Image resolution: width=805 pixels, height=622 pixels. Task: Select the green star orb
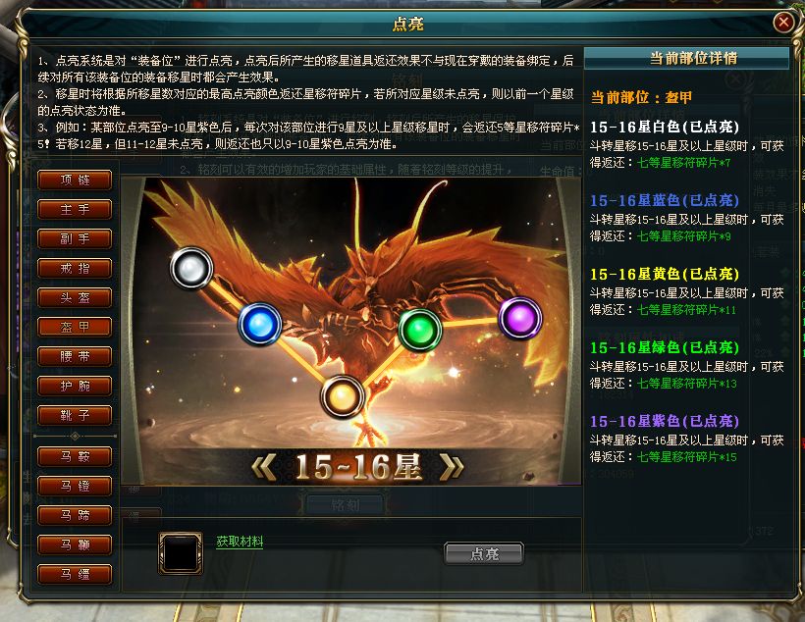pyautogui.click(x=420, y=330)
